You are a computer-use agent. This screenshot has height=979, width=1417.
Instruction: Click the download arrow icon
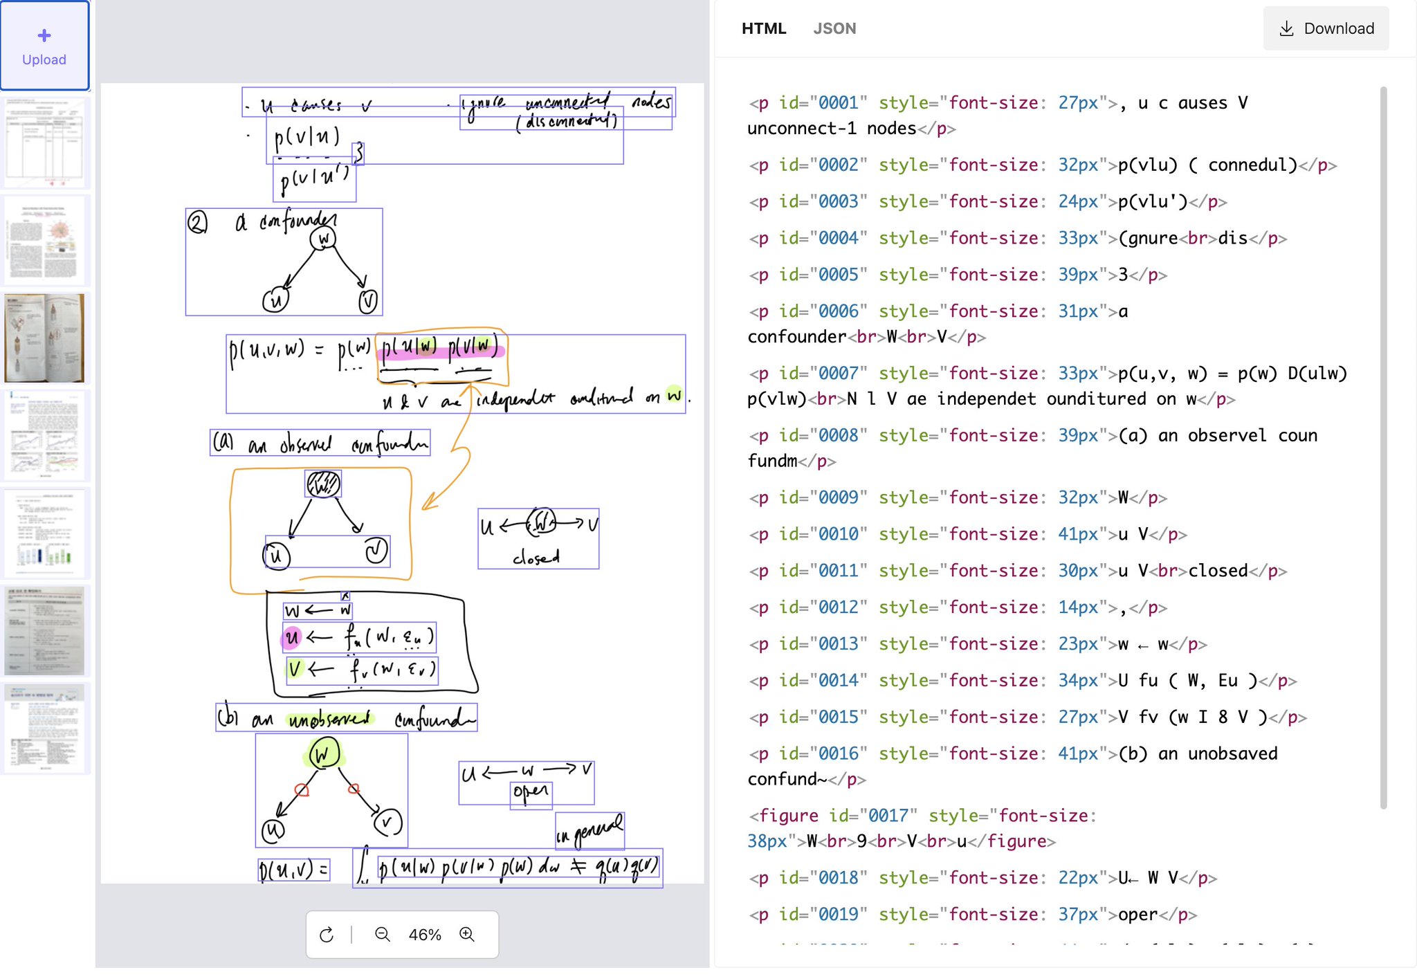[x=1286, y=28]
